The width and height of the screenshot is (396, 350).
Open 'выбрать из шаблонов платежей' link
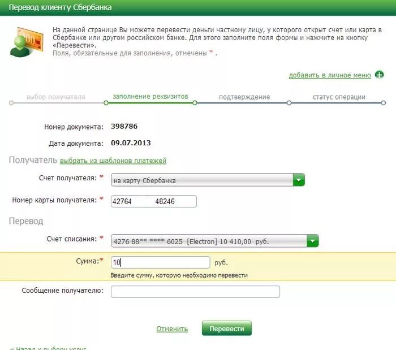click(113, 161)
